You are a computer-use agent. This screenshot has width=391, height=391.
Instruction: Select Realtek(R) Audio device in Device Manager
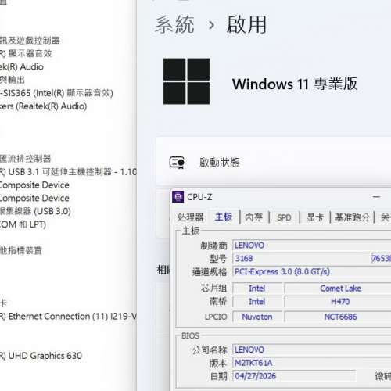pyautogui.click(x=22, y=66)
